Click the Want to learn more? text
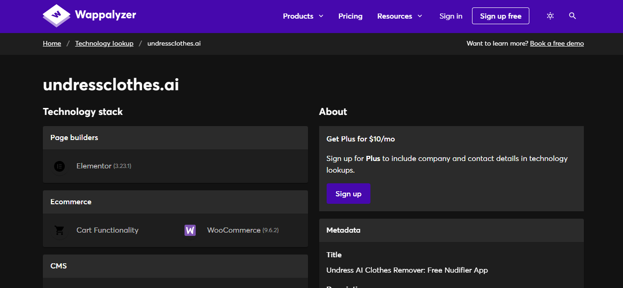 coord(497,43)
